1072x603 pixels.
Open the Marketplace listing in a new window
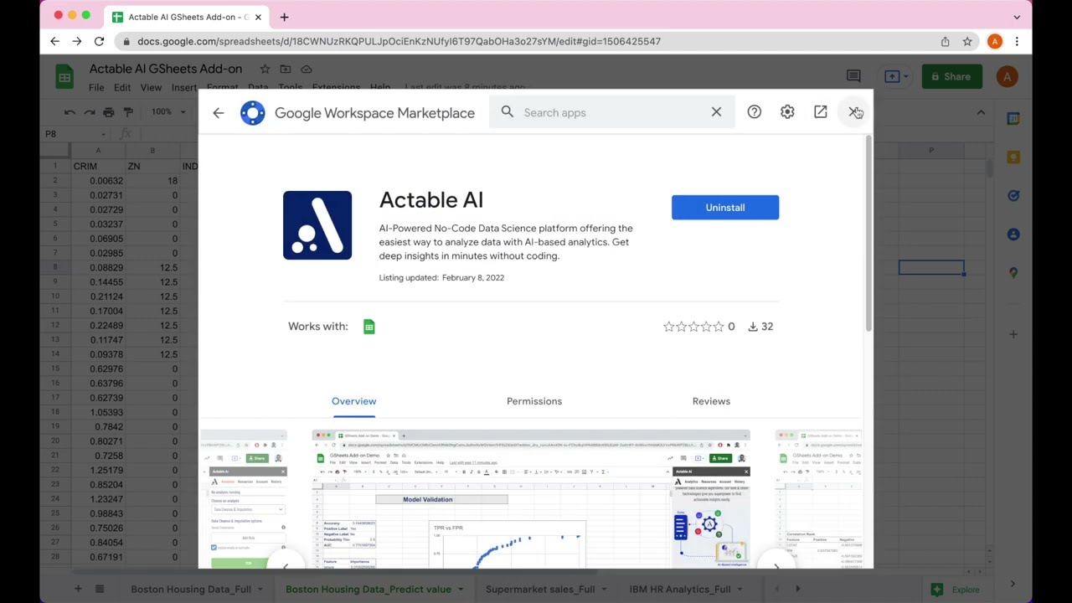pyautogui.click(x=821, y=112)
